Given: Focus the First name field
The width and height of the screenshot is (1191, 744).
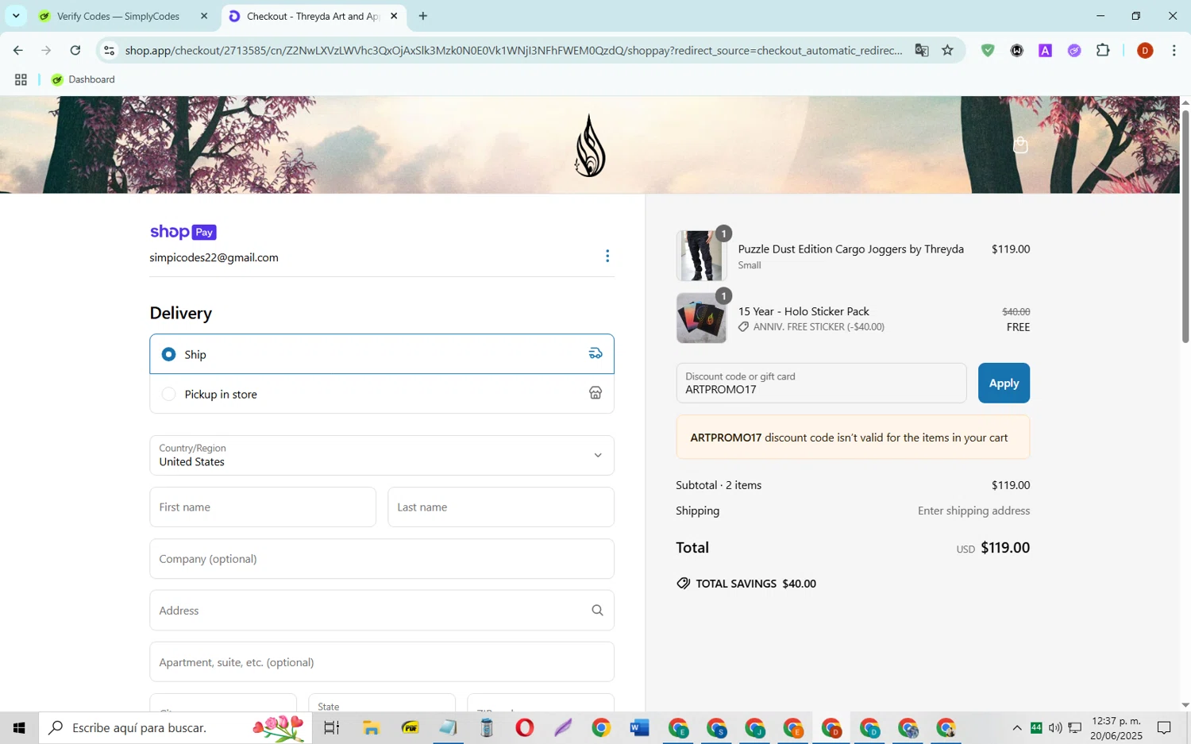Looking at the screenshot, I should 263,507.
